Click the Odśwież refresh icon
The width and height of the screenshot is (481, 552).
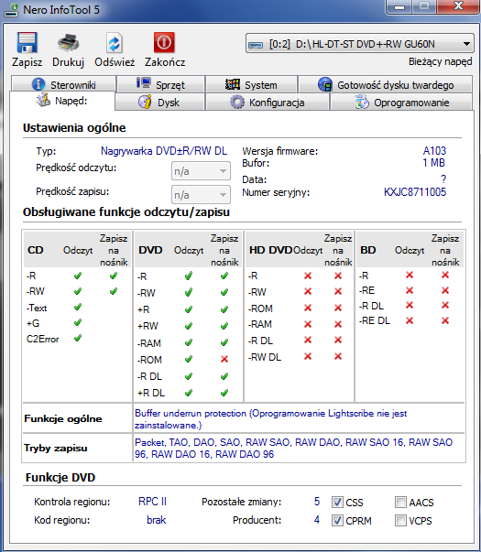point(115,43)
